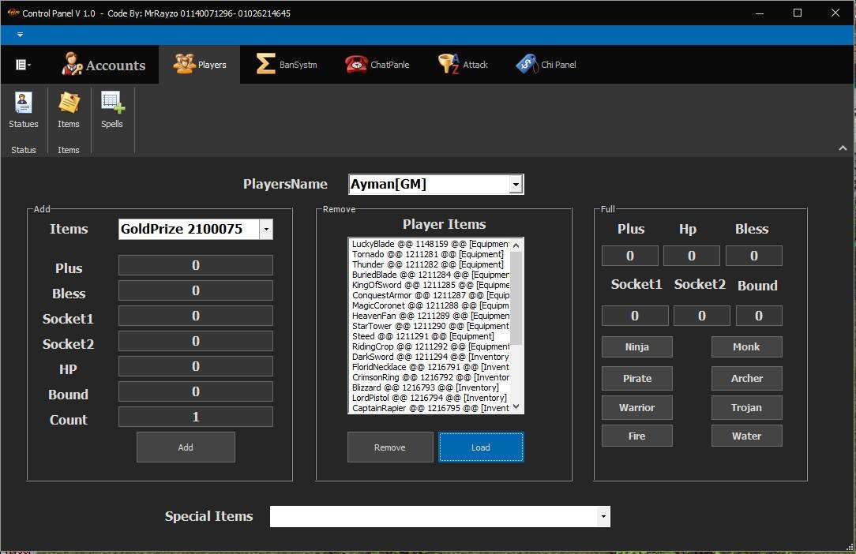Screen dimensions: 856x554
Task: Click the Socket1 field in Full group
Action: [635, 316]
